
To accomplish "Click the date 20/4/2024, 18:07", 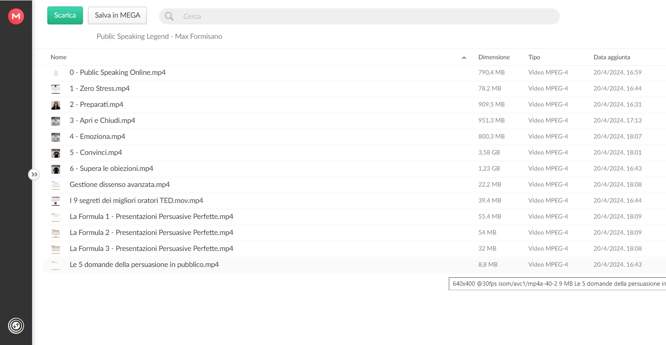I will (618, 136).
